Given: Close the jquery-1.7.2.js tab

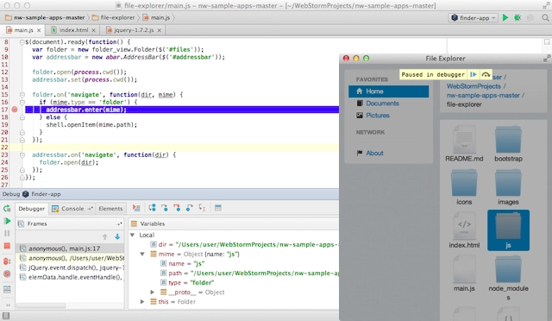Looking at the screenshot, I should click(x=159, y=30).
